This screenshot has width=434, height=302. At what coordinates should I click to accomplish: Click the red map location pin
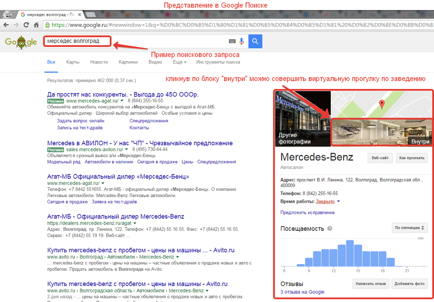click(x=382, y=104)
